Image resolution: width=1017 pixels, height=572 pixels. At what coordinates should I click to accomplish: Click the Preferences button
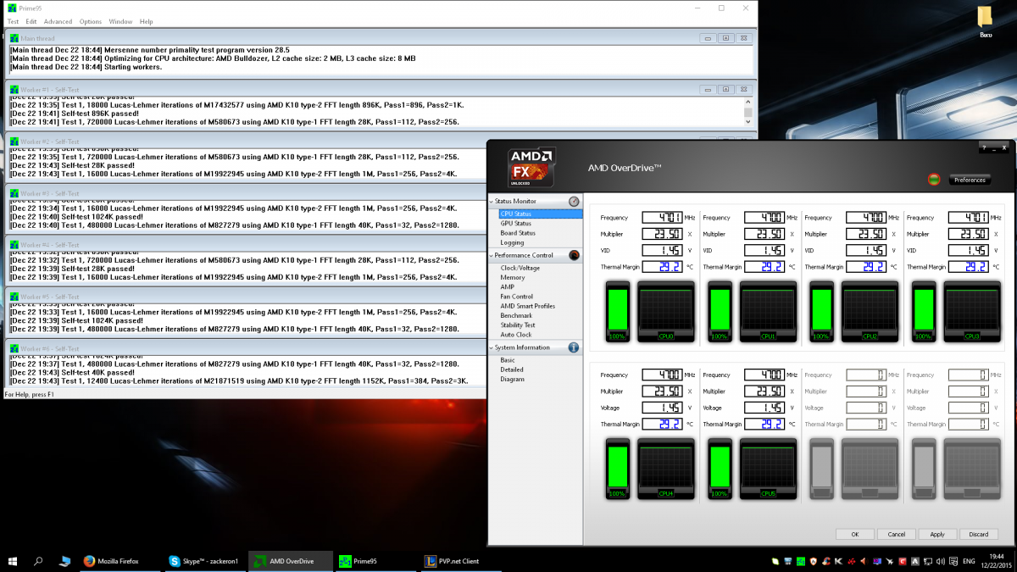pos(970,180)
